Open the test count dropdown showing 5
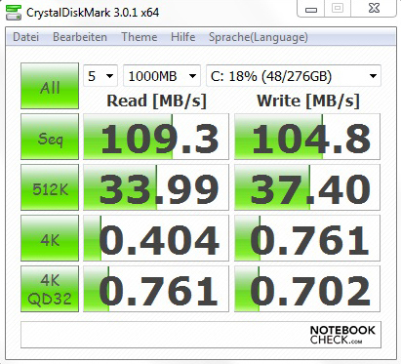This screenshot has height=364, width=401. pos(100,76)
